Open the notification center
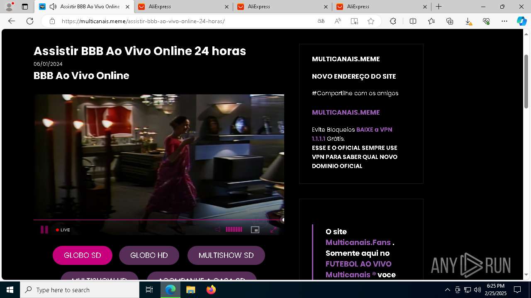Image resolution: width=531 pixels, height=298 pixels. pos(517,290)
